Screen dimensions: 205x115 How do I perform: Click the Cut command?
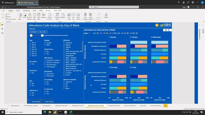click(x=8, y=14)
